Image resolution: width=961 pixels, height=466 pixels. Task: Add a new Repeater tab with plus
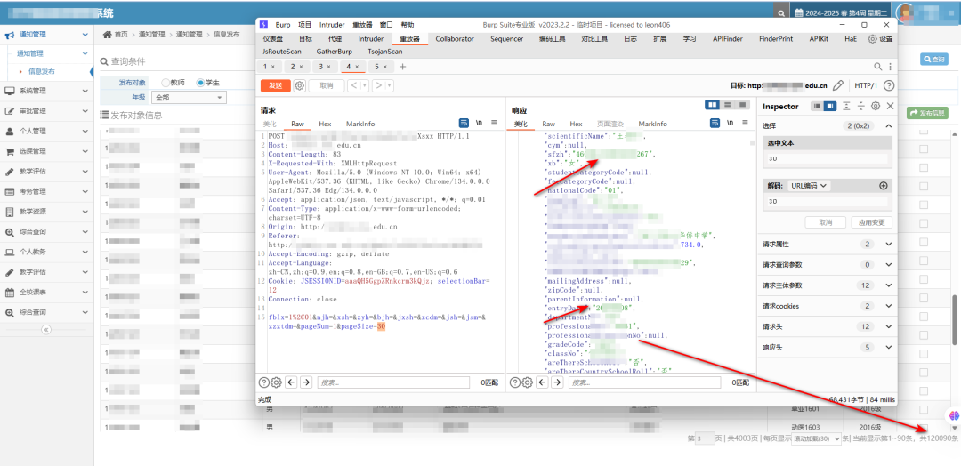coord(403,67)
